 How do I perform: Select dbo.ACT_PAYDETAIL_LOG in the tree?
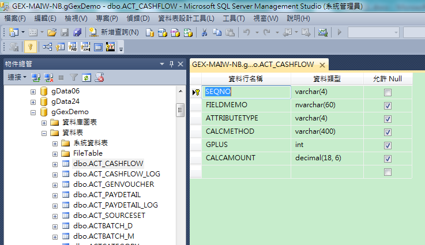(115, 205)
